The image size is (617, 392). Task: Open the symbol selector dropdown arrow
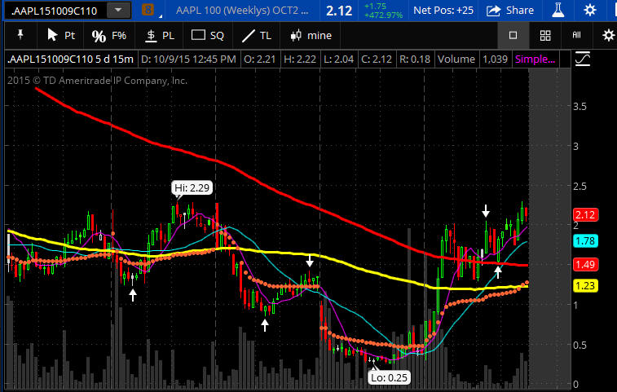pos(118,11)
